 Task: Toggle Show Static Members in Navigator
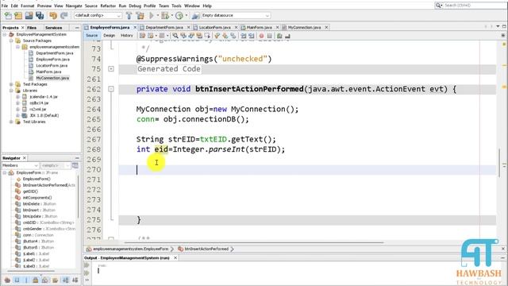[x=26, y=280]
